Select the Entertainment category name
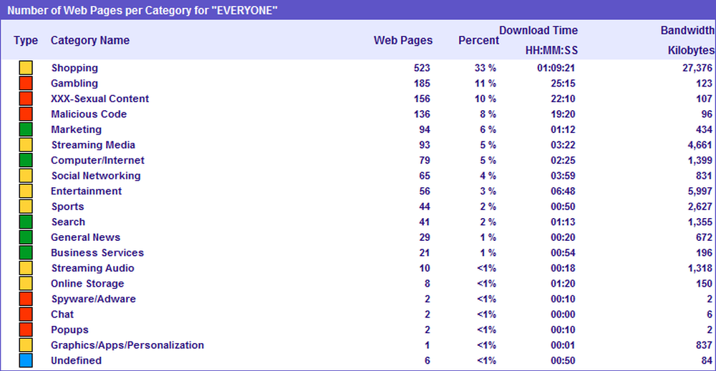 (x=87, y=191)
